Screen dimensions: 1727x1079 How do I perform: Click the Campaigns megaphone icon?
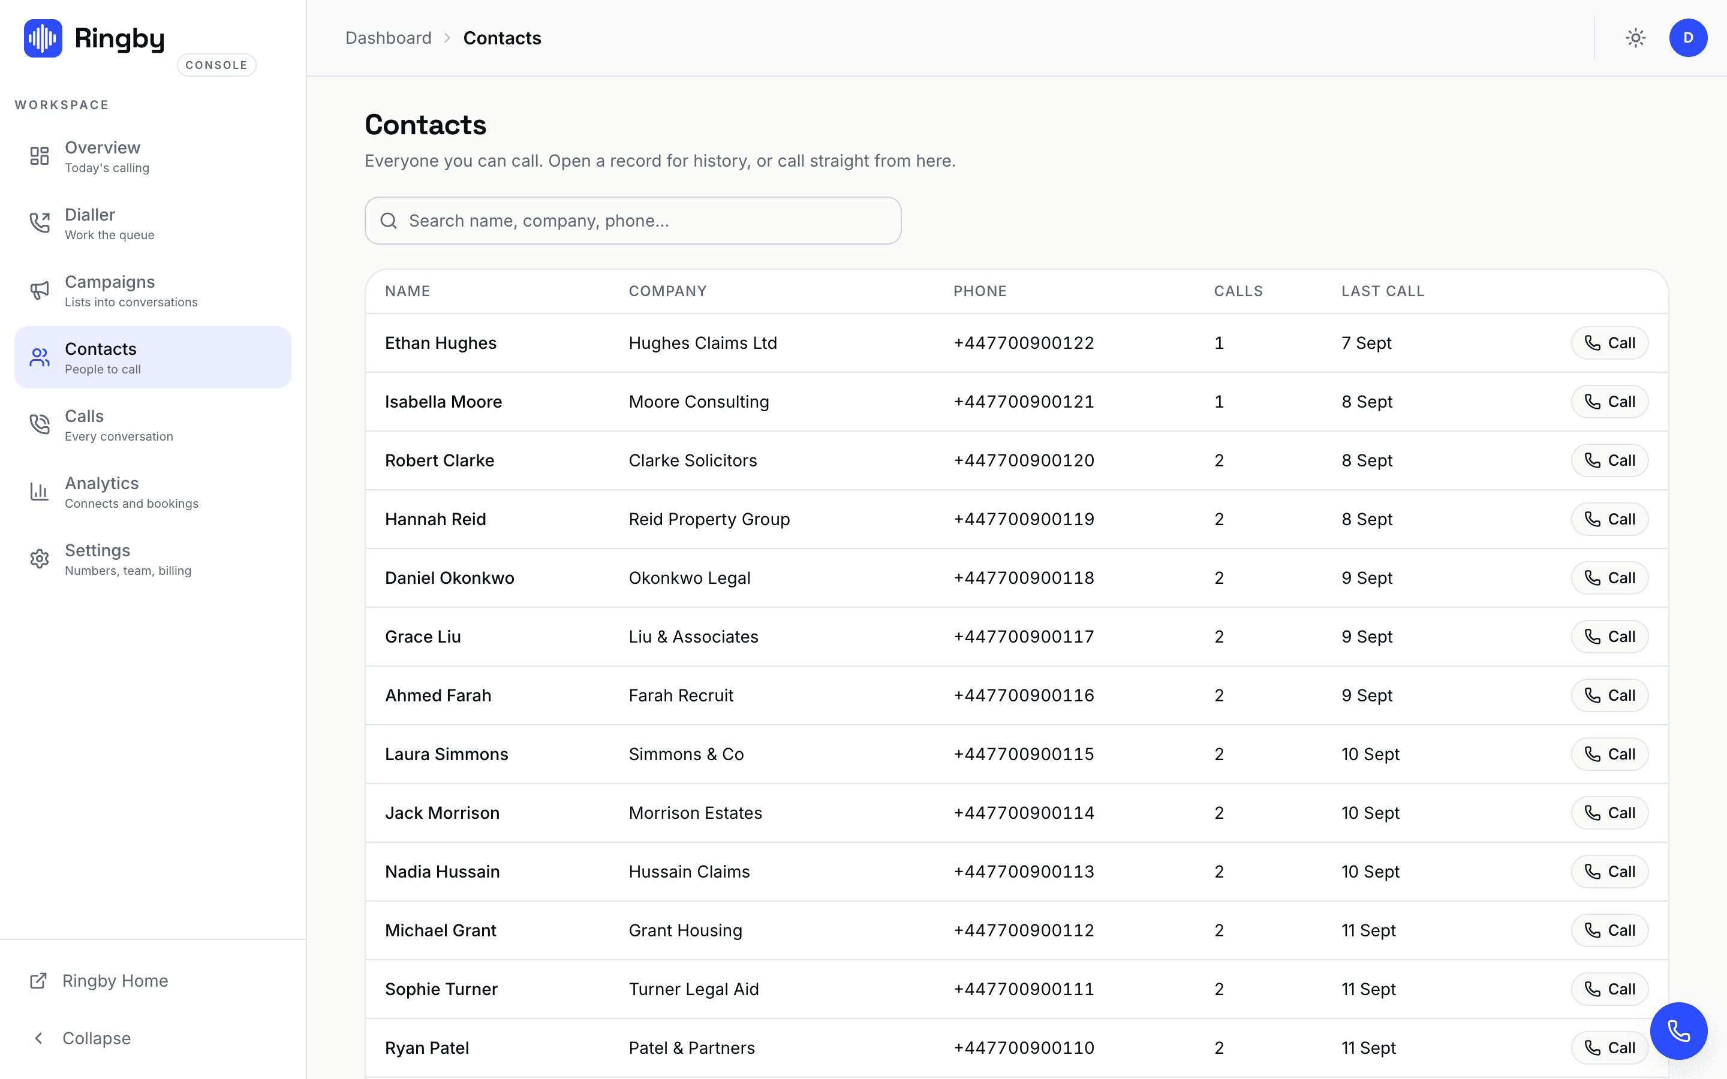(39, 290)
